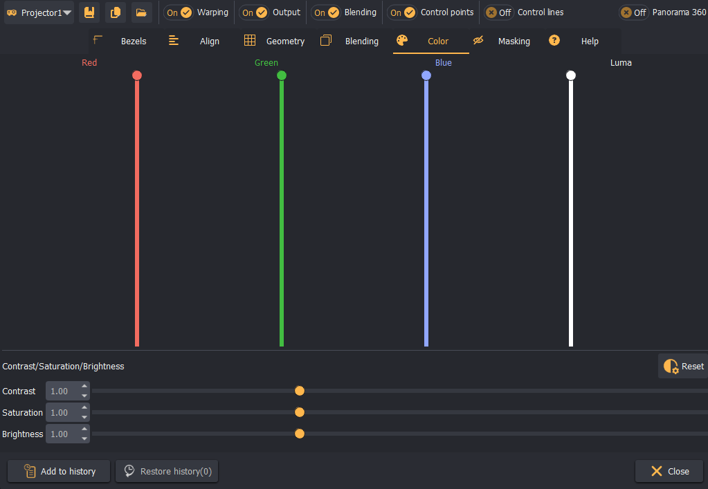Open the Help tab

click(x=581, y=41)
